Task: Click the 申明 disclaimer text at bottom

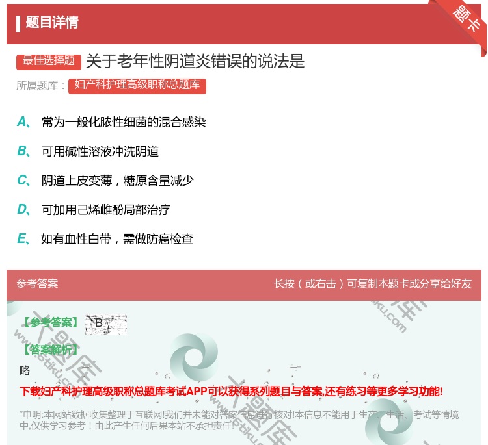Action: (239, 420)
